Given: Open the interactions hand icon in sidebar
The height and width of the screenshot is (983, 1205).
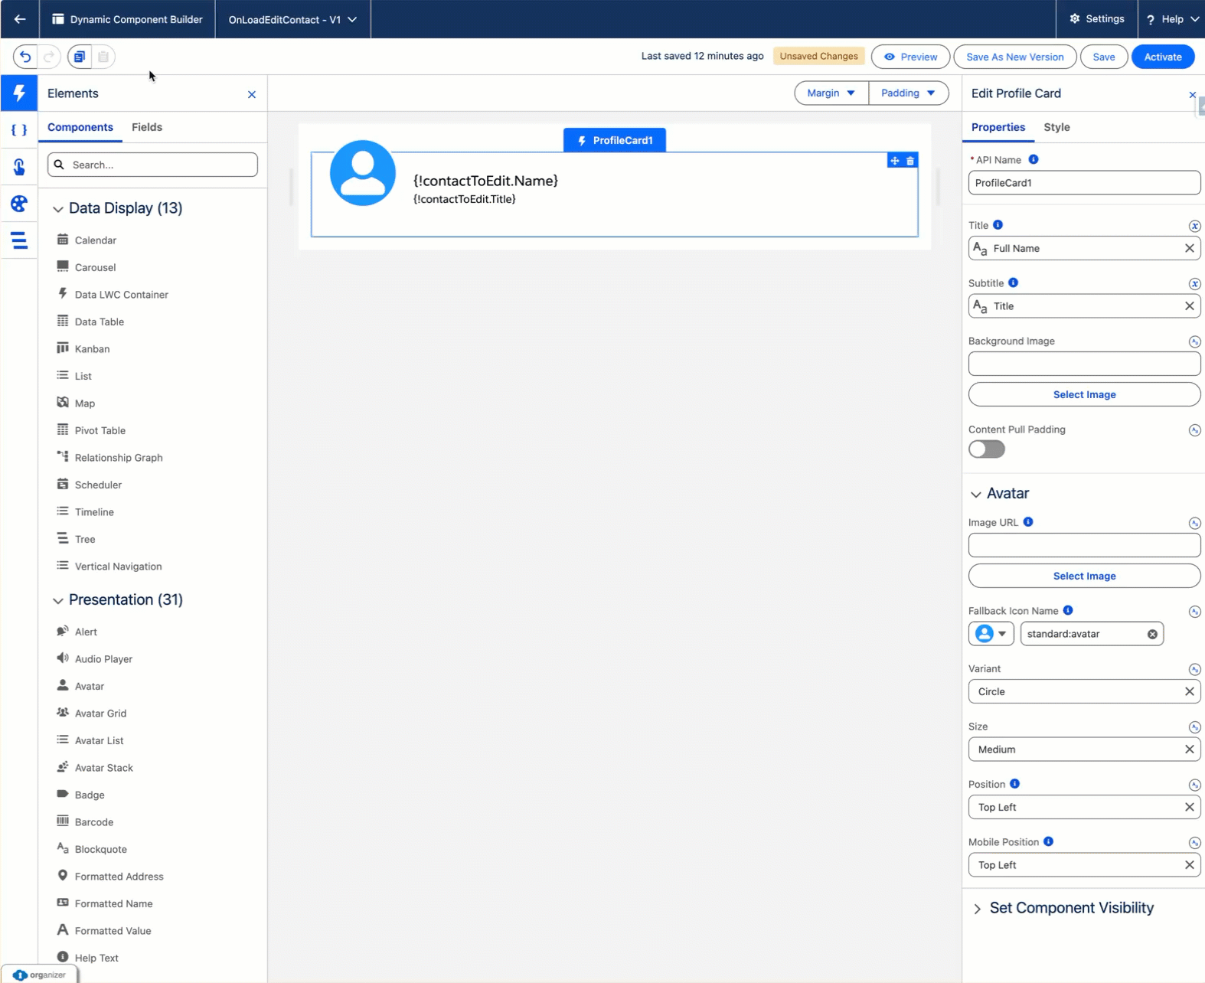Looking at the screenshot, I should 19,167.
